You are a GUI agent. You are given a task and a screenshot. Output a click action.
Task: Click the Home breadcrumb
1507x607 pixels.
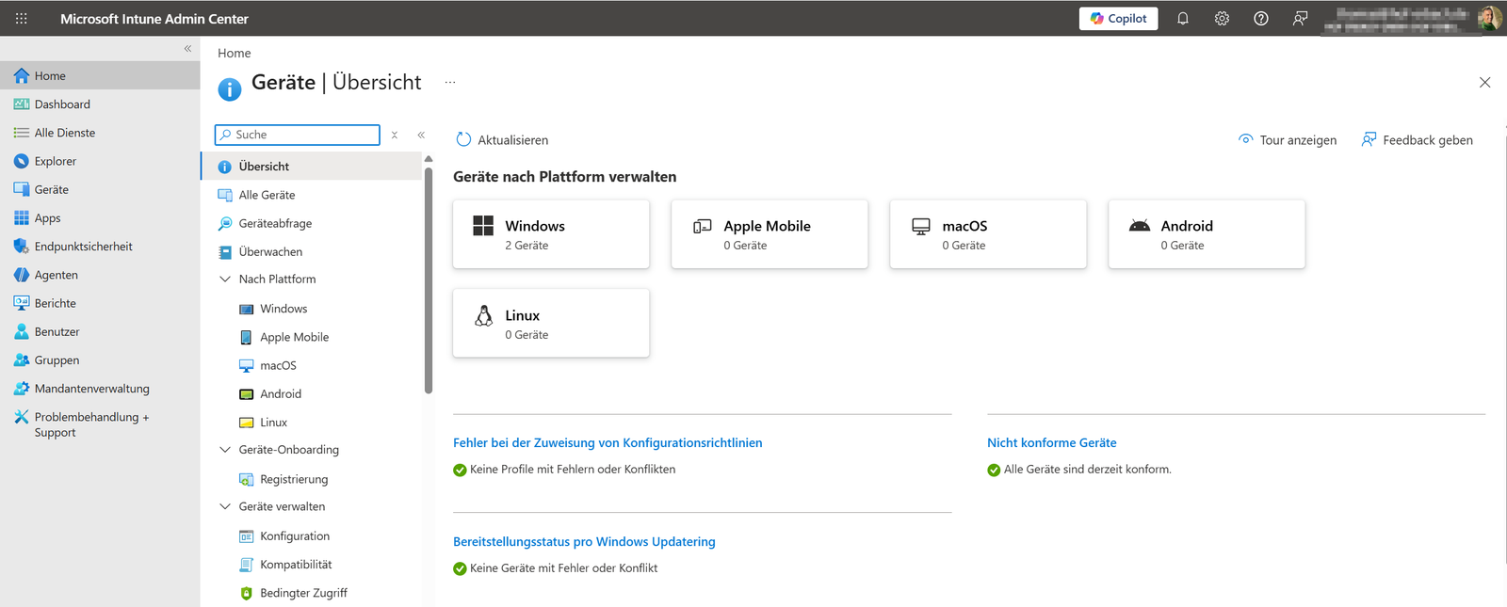coord(234,53)
